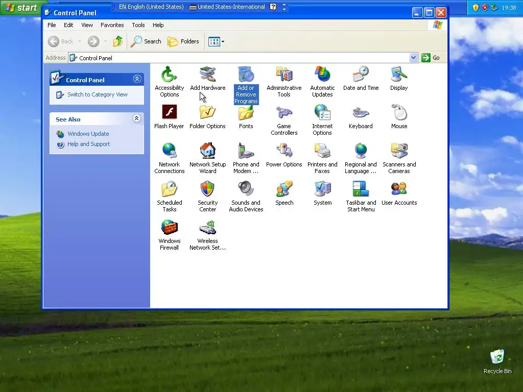Open the Add Hardware wizard icon
The image size is (523, 392).
[x=207, y=78]
